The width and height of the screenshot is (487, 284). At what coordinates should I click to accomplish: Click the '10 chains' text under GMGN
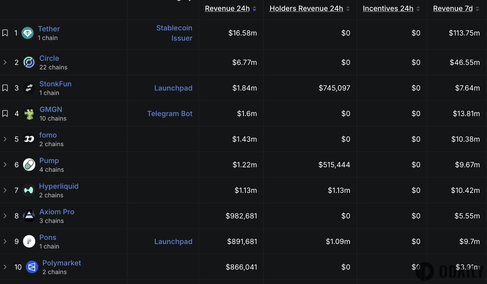coord(53,118)
